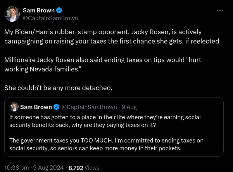The height and width of the screenshot is (172, 233).
Task: Open the @CaptainSamBrown handle in the quoted tweet
Action: click(89, 107)
